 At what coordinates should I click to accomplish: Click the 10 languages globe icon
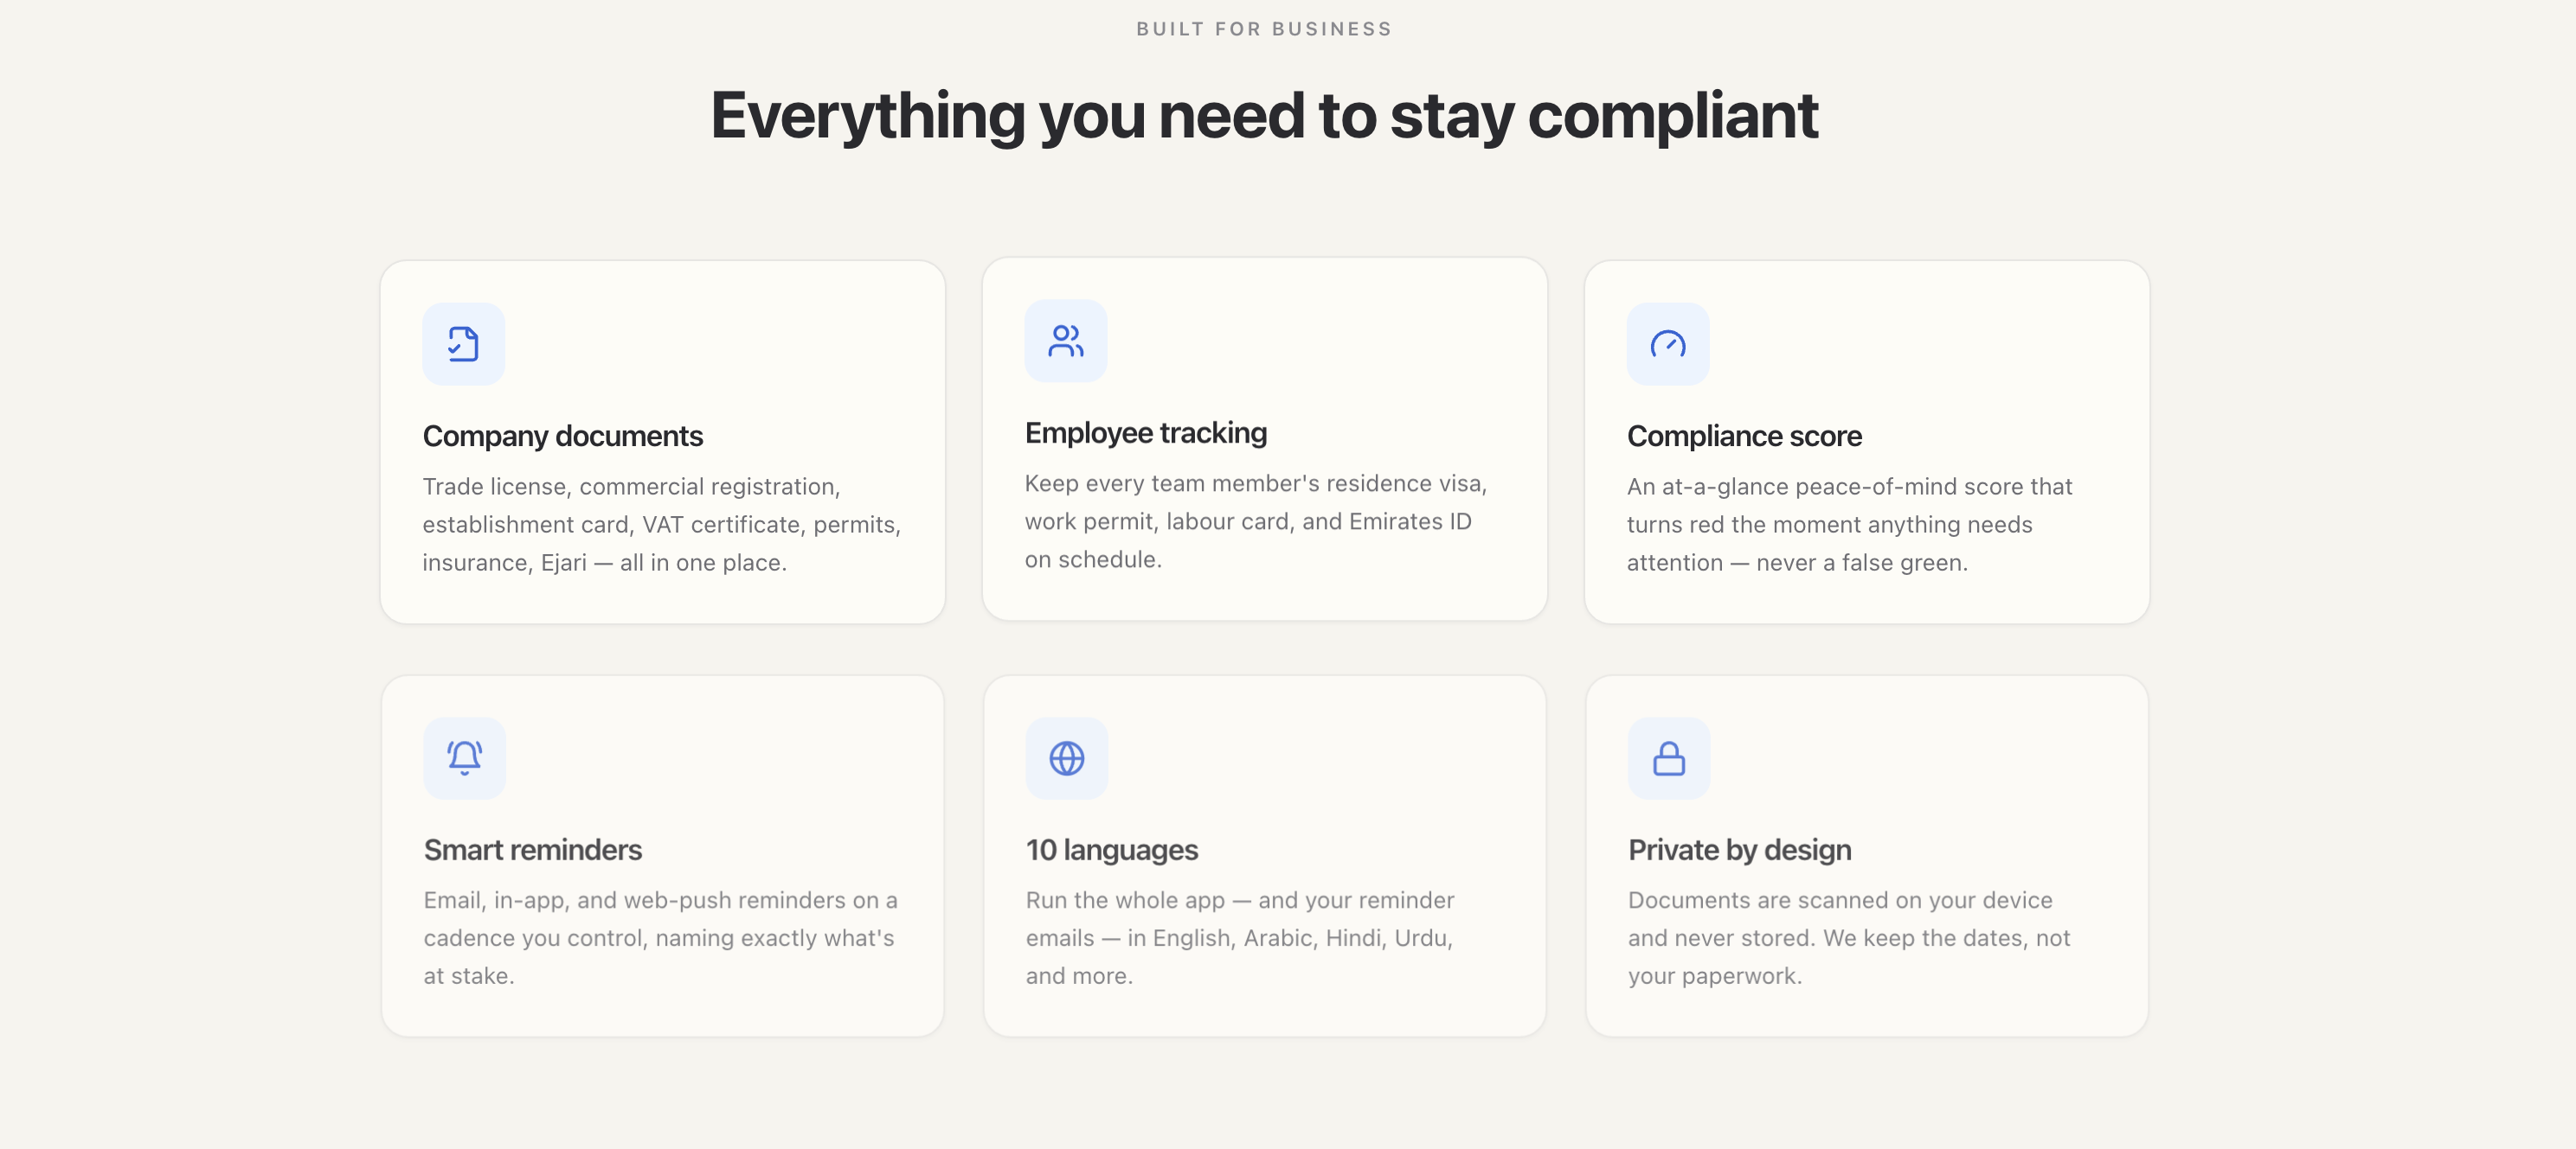tap(1066, 757)
